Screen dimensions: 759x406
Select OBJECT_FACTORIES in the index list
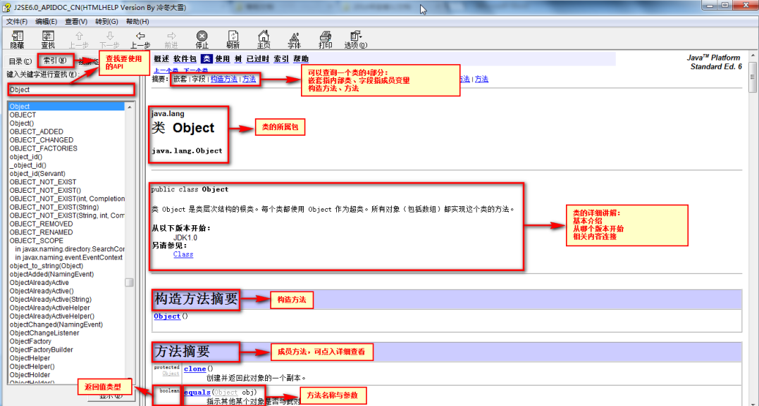coord(43,148)
